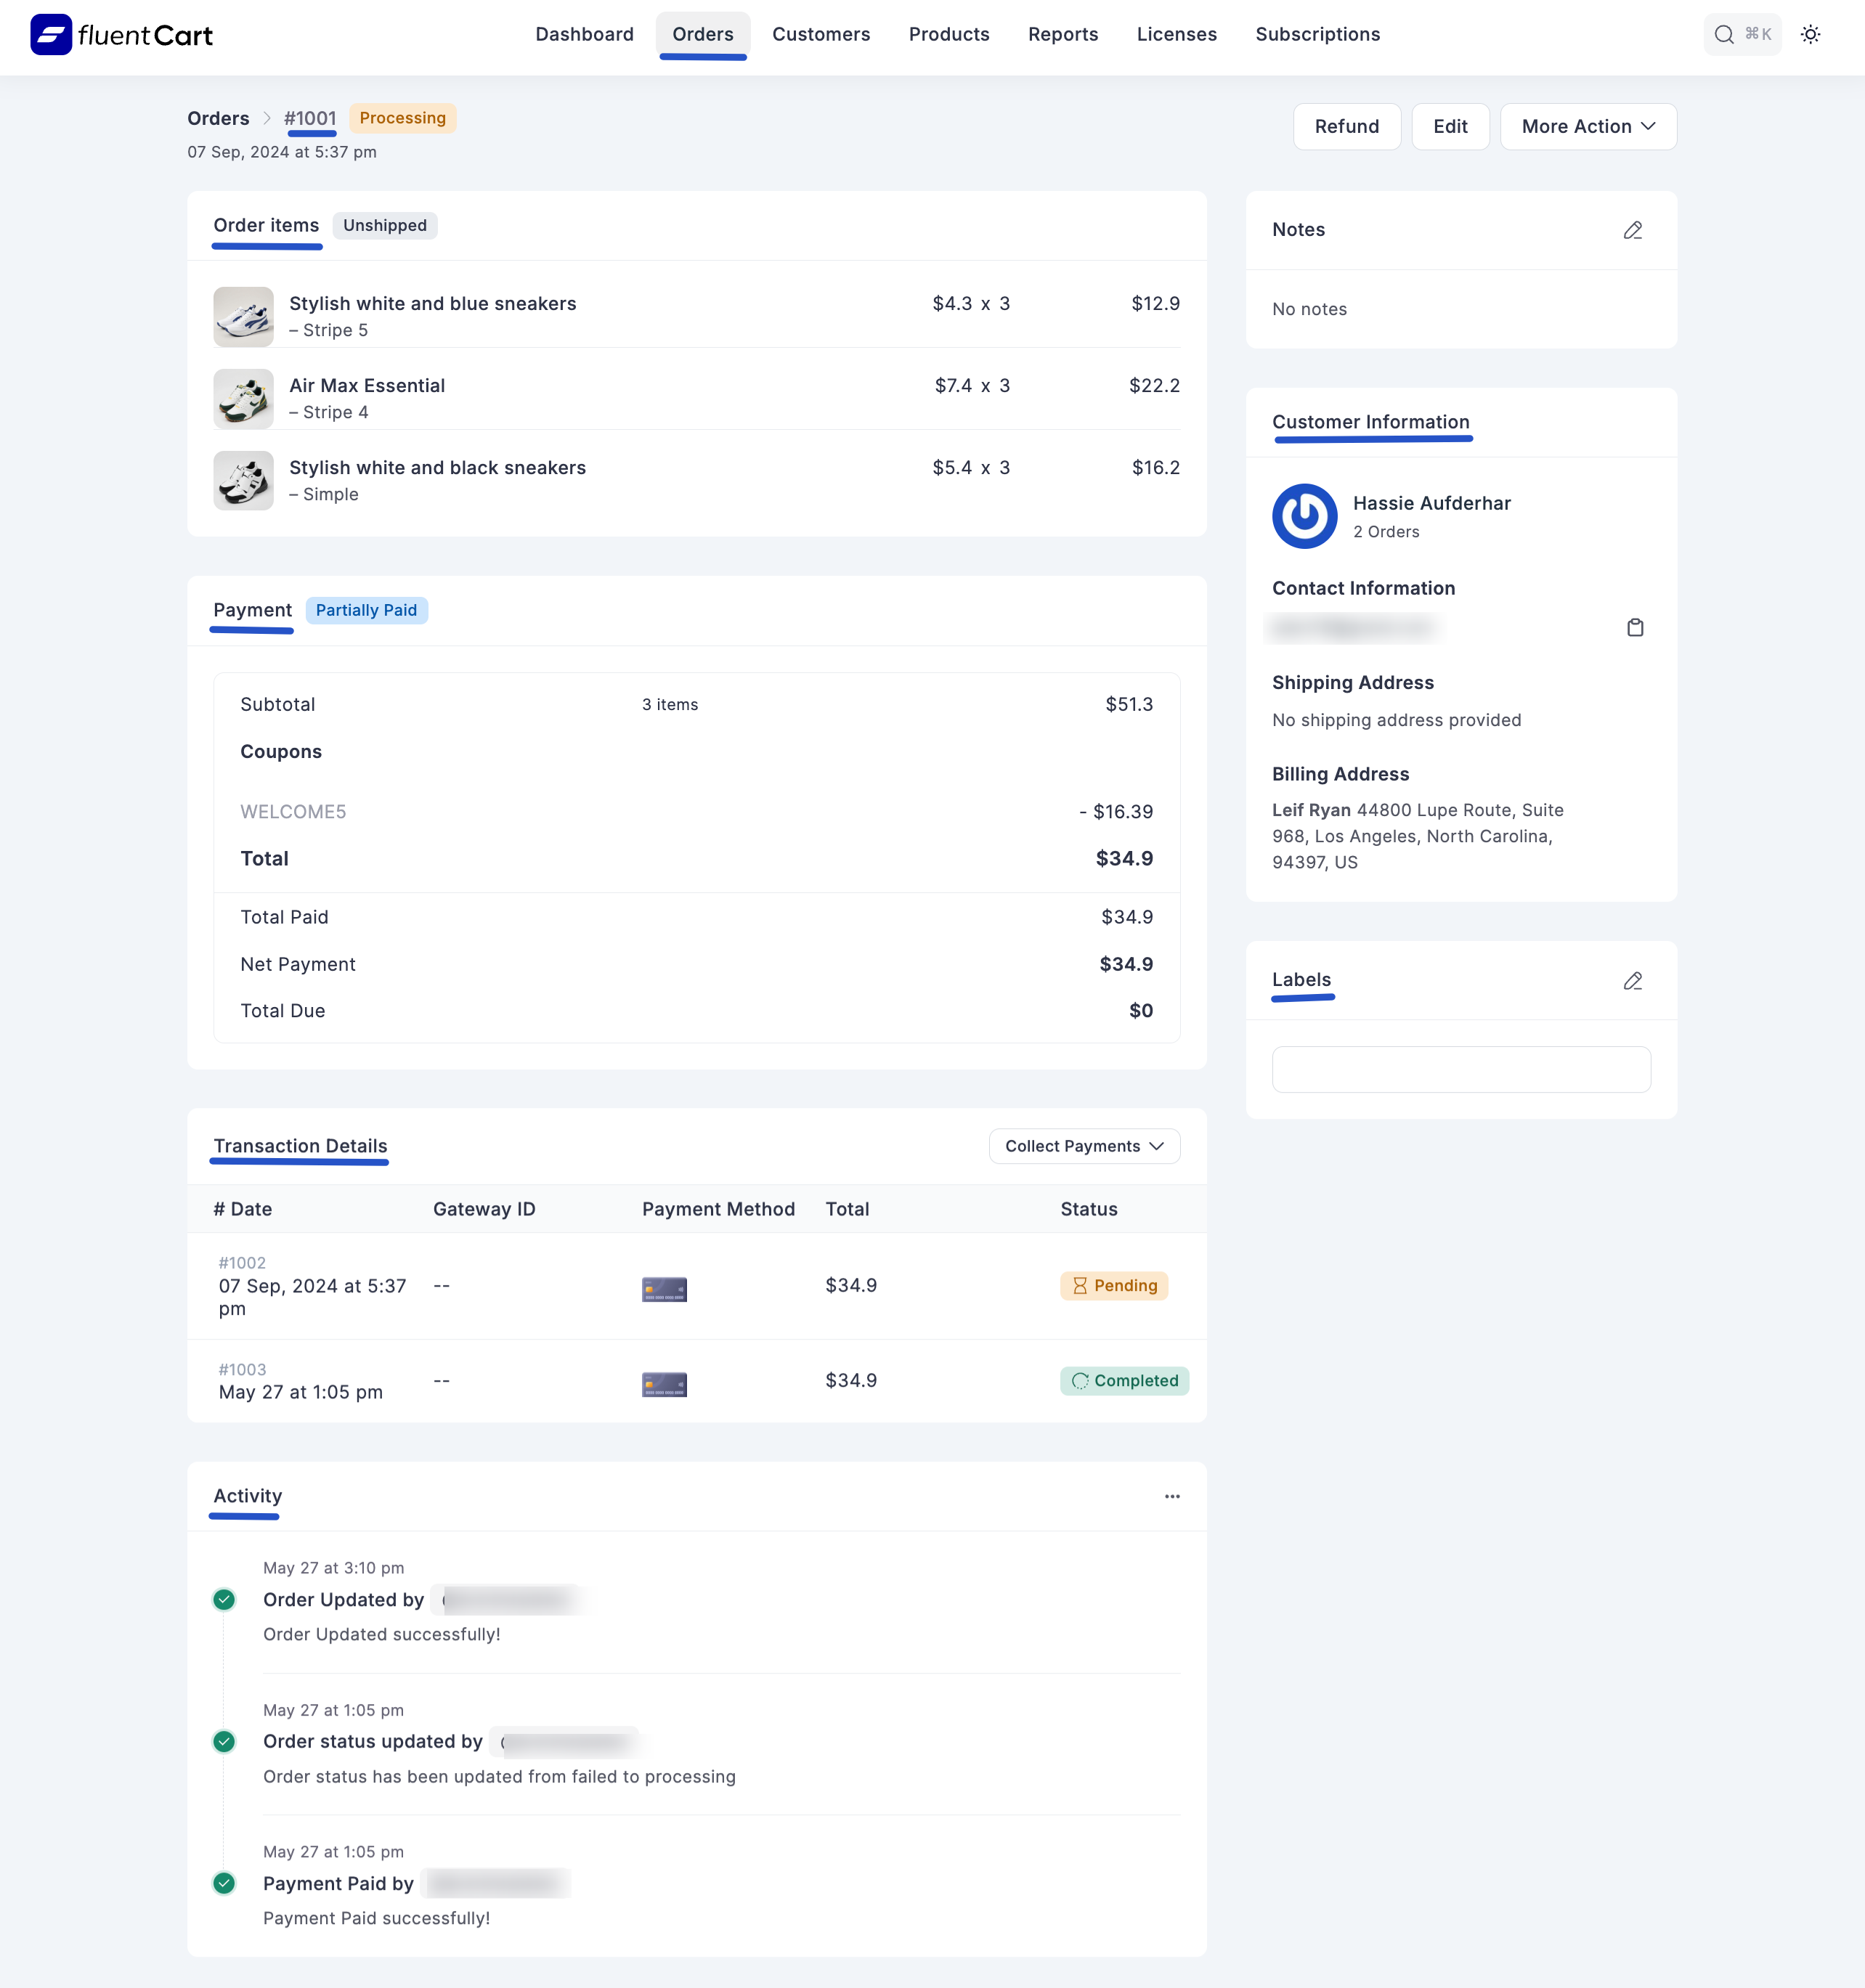
Task: Open the Pending status dropdown on transaction #1002
Action: [x=1113, y=1285]
